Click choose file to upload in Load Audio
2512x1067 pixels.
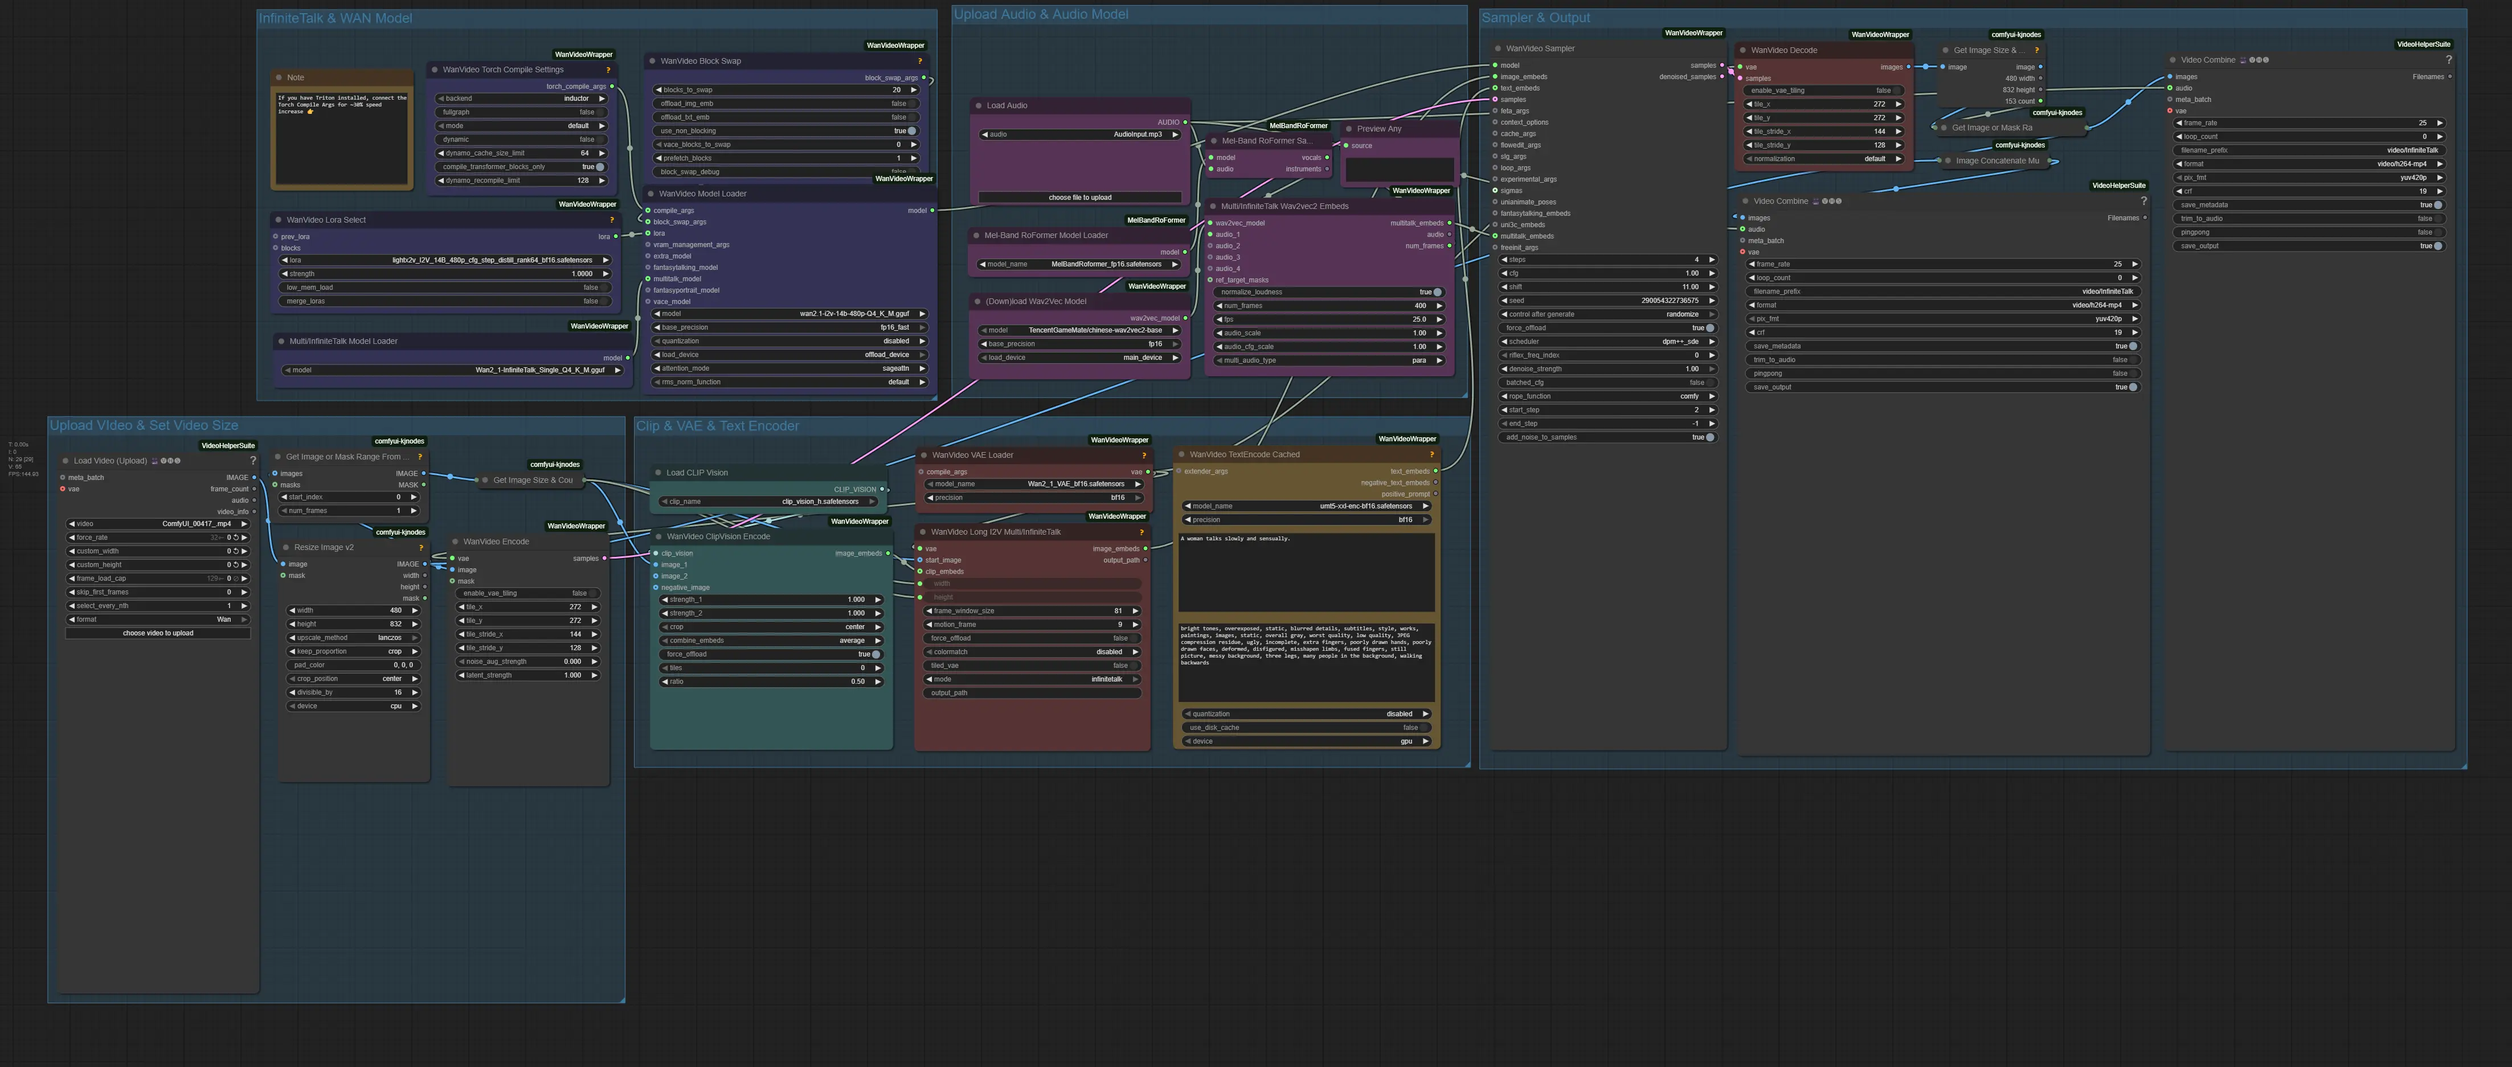click(1079, 198)
